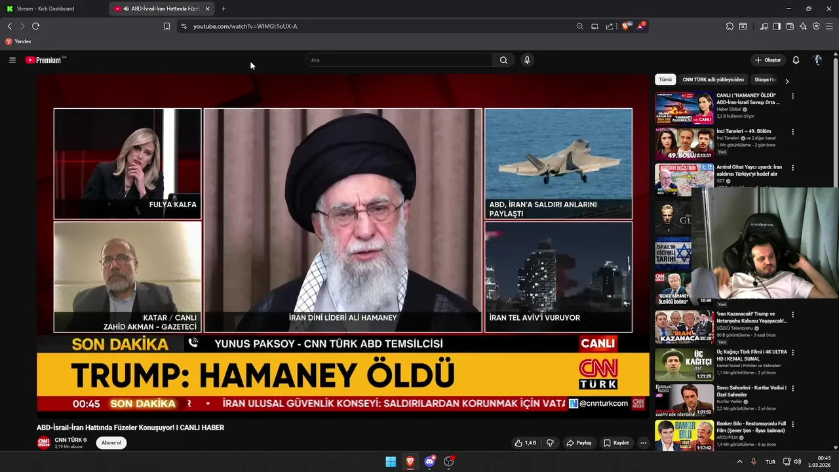Open Üç Kağıtçı film thumbnail
Viewport: 839px width, 472px height.
coord(684,364)
